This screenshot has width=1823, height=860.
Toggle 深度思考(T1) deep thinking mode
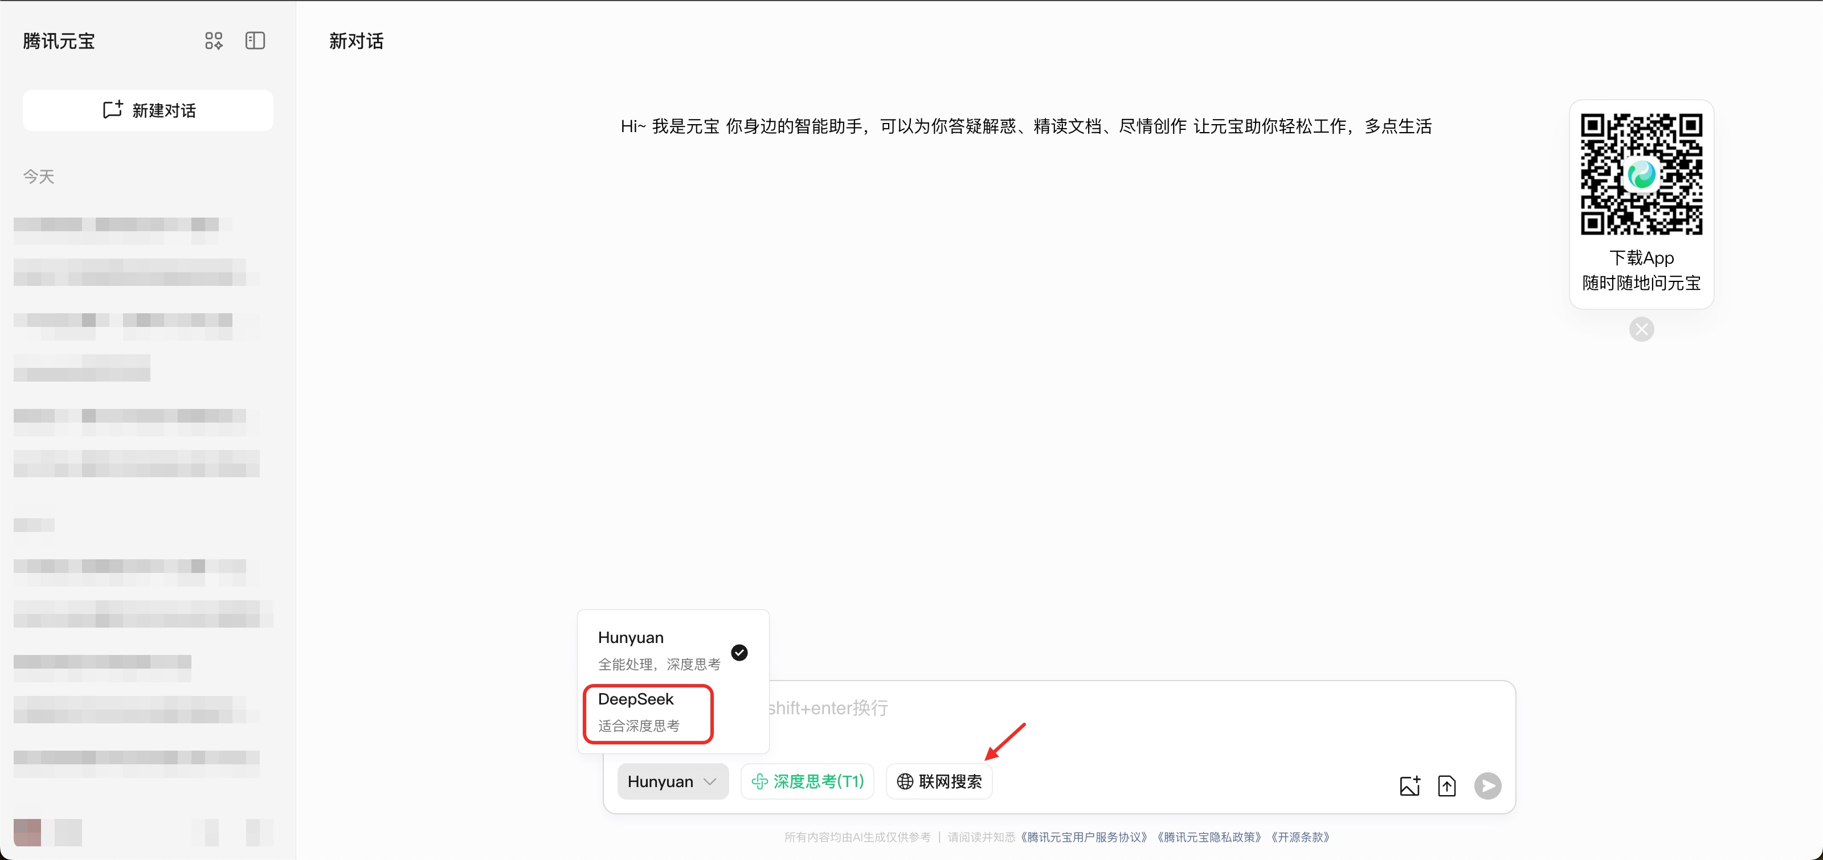click(x=807, y=781)
